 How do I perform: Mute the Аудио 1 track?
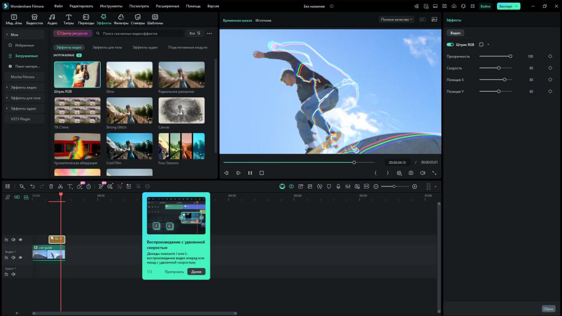(14, 274)
